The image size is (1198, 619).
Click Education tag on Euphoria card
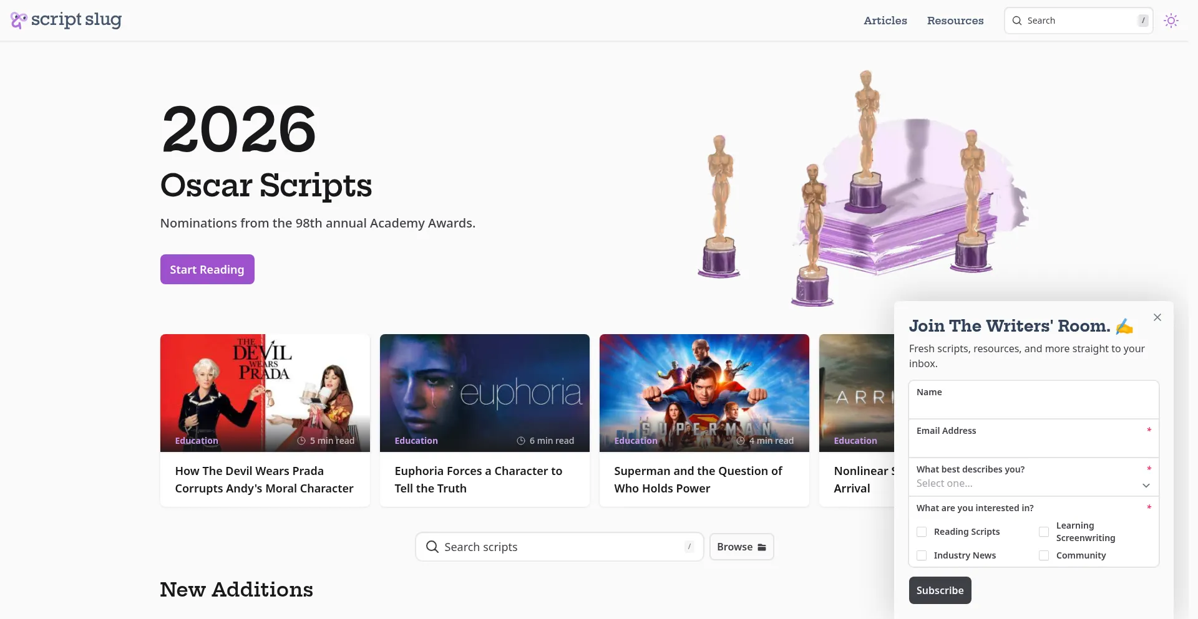pos(416,441)
